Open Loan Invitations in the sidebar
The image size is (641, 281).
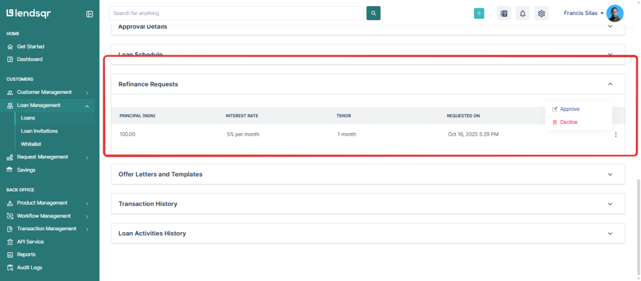[x=39, y=131]
